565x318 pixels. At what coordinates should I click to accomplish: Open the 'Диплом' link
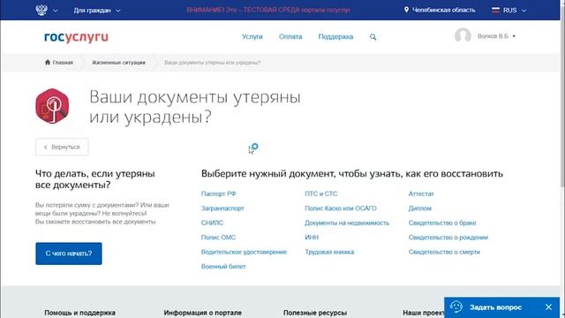point(420,208)
